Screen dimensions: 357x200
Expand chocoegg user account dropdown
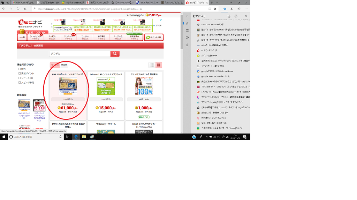pyautogui.click(x=135, y=15)
